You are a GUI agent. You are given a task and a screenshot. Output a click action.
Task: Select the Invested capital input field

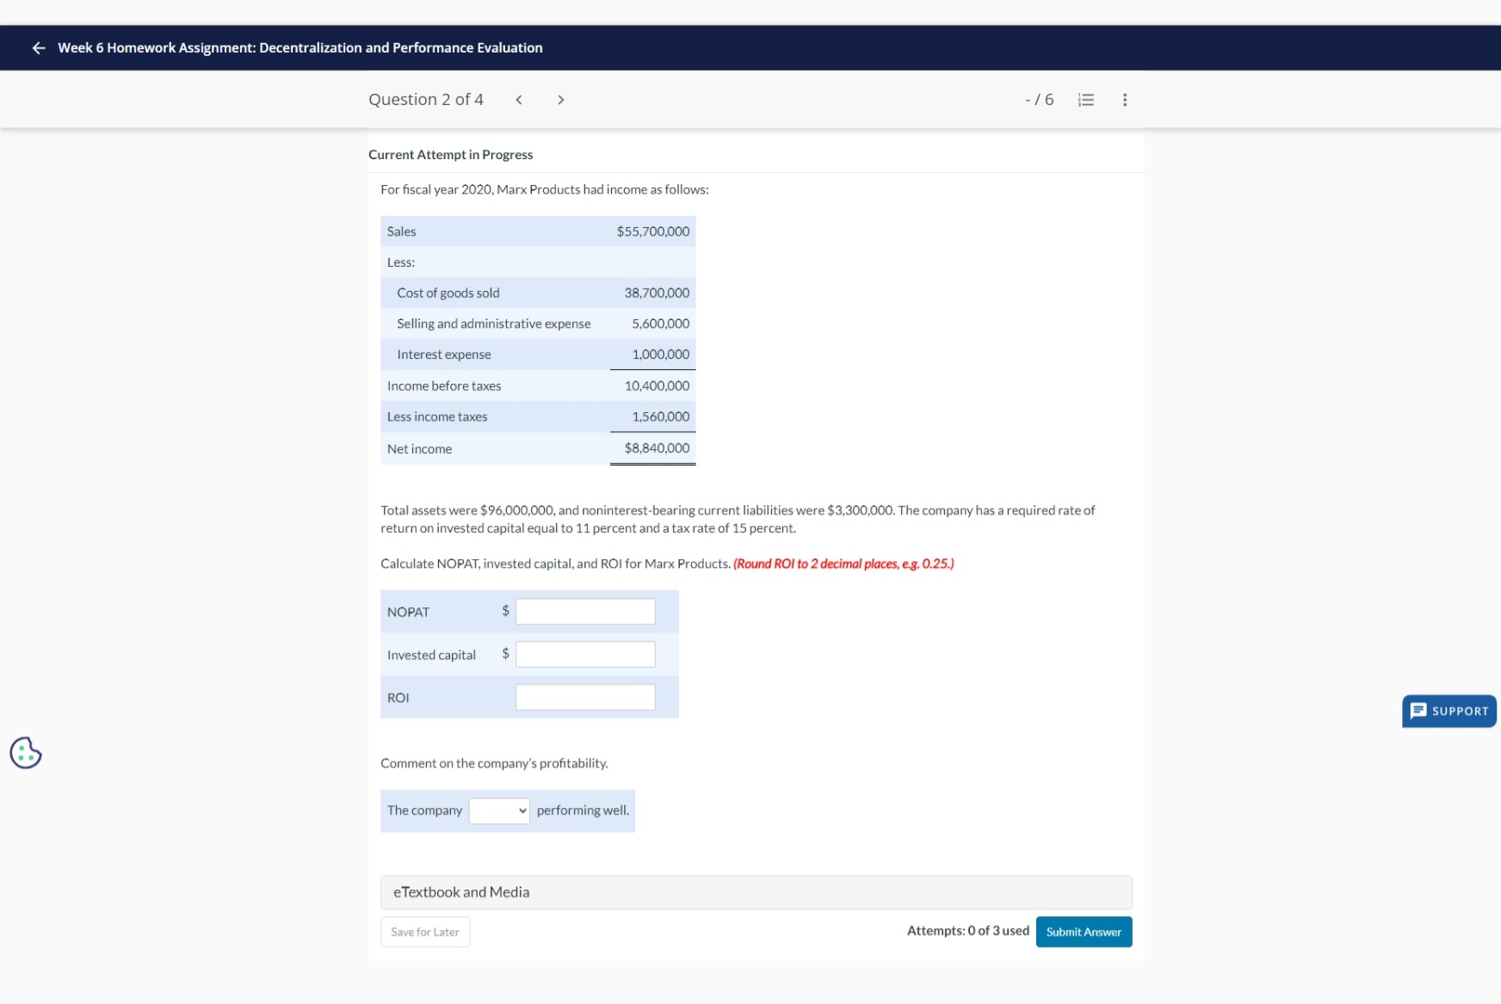coord(584,654)
